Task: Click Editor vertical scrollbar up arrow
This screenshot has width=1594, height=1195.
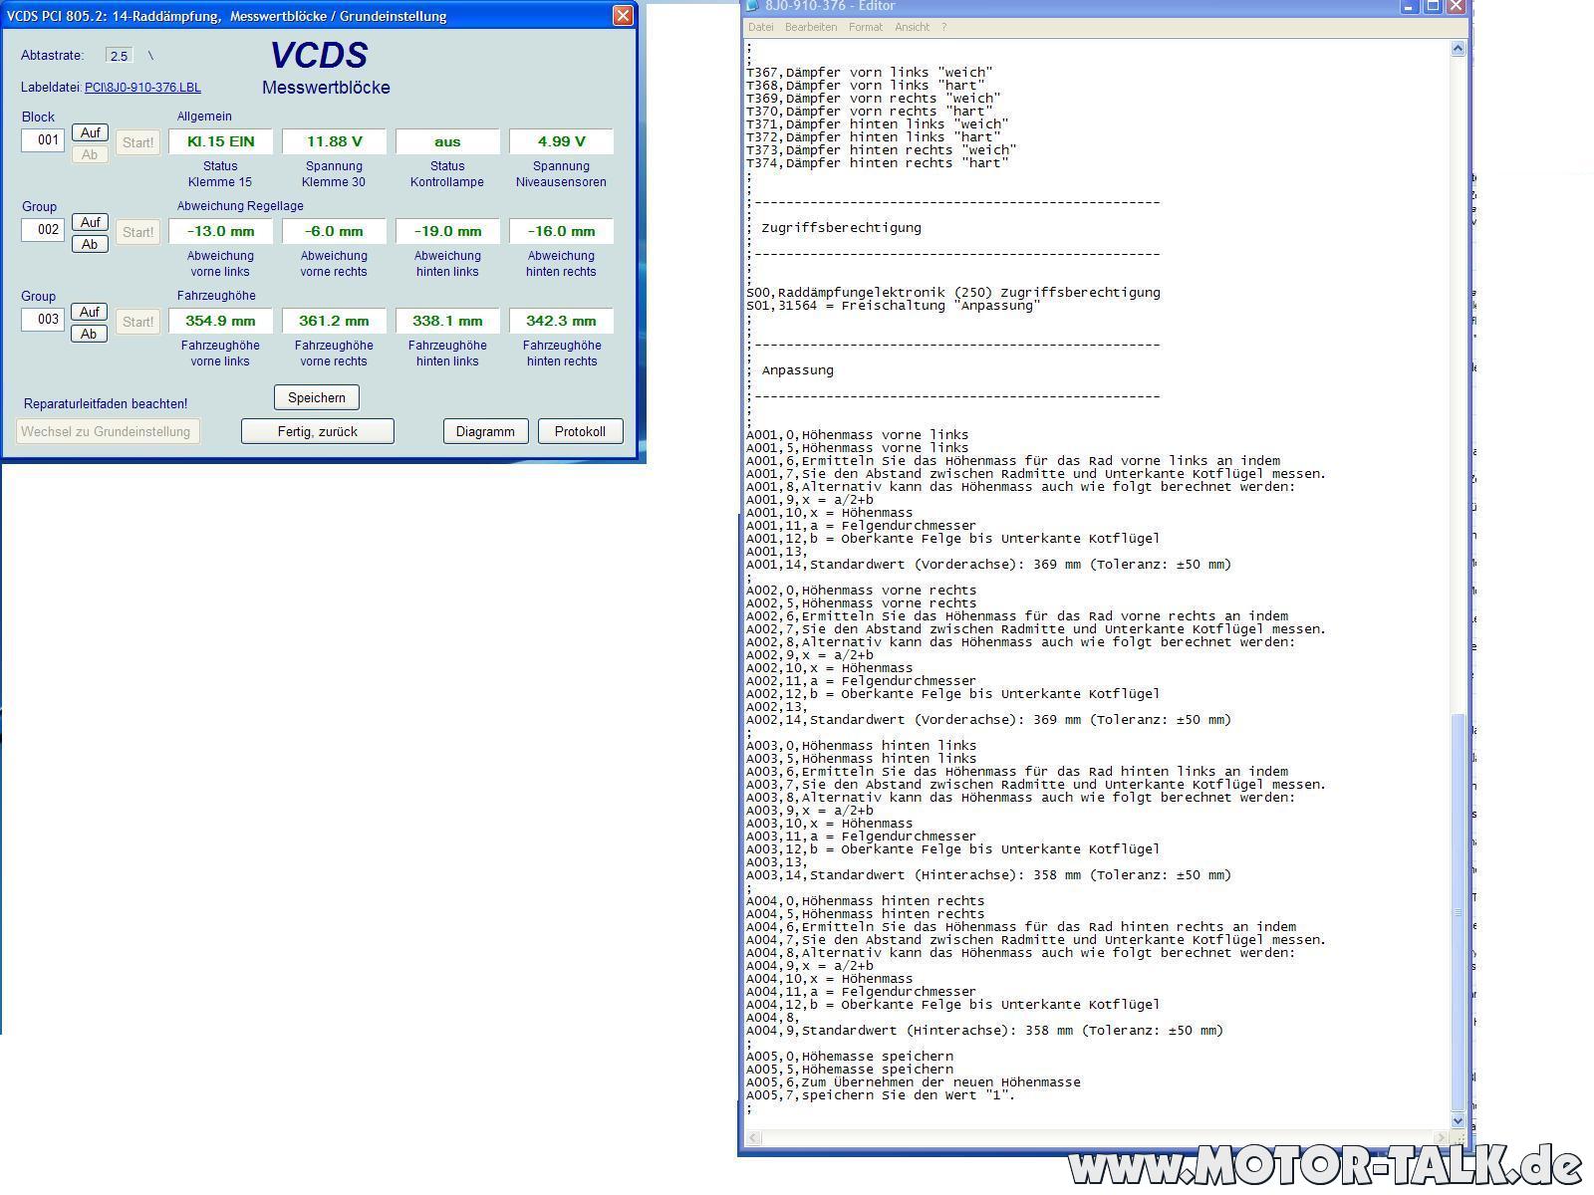Action: [1458, 49]
